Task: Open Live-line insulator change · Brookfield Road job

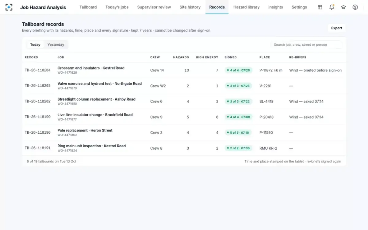Action: click(95, 115)
